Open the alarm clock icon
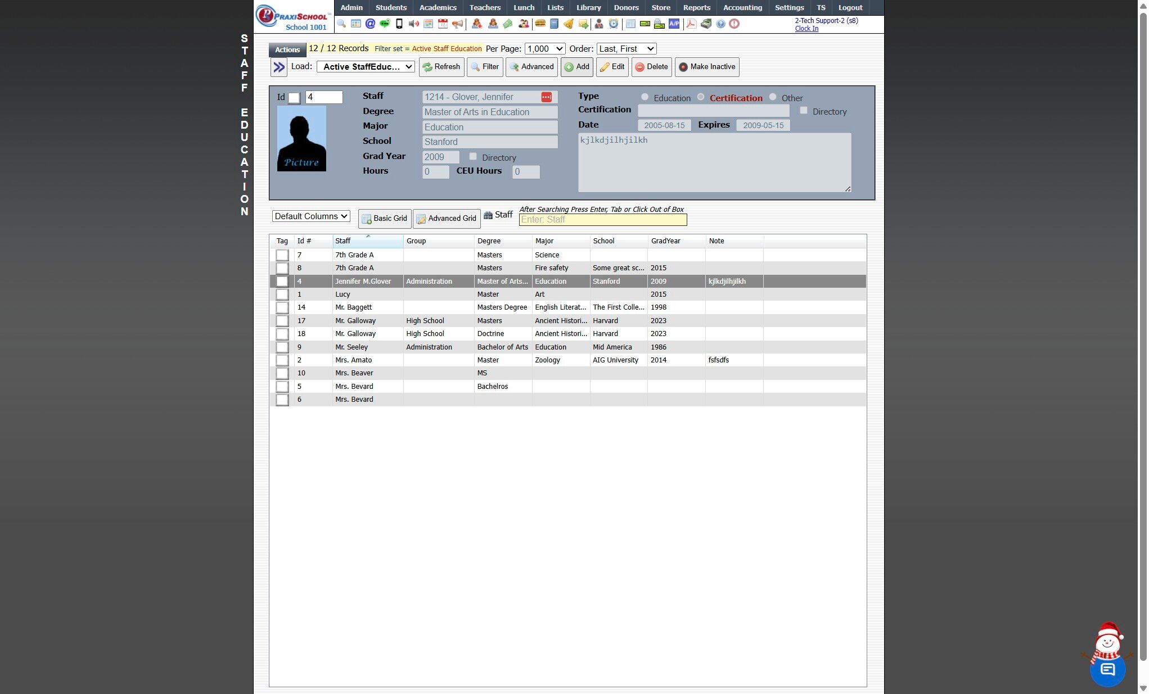1149x694 pixels. coord(614,24)
